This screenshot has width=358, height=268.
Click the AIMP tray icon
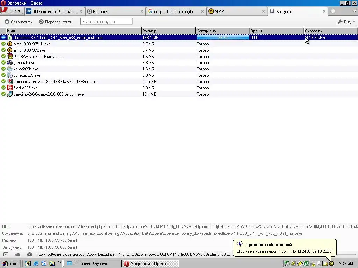(331, 264)
